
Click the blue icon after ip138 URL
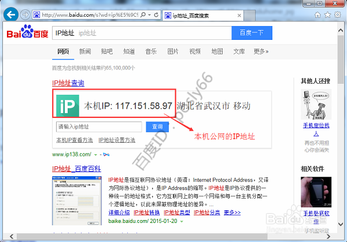(106, 154)
